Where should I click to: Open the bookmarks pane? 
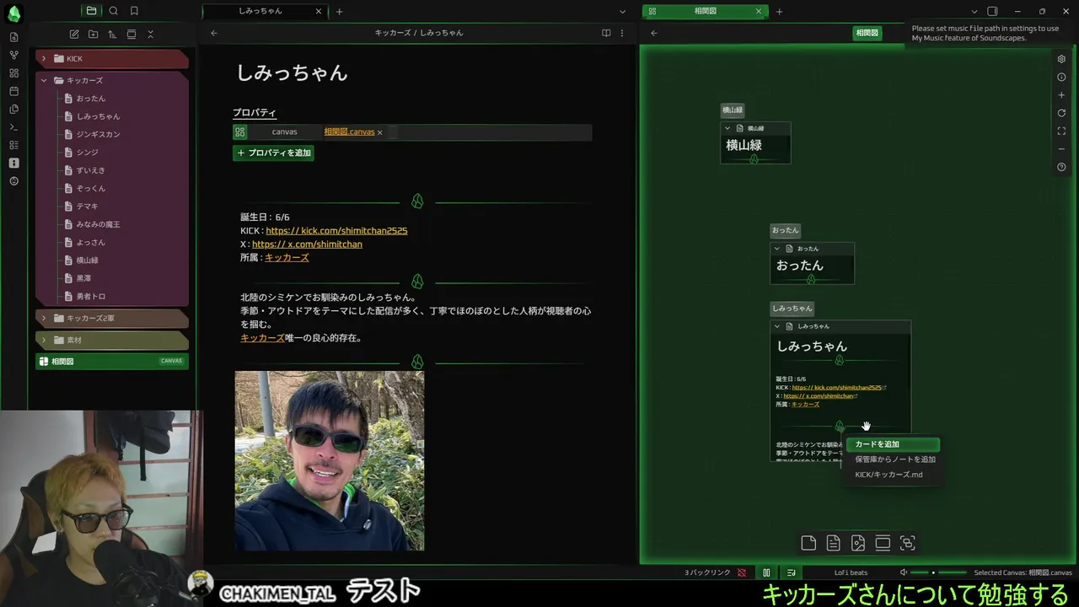click(x=134, y=11)
